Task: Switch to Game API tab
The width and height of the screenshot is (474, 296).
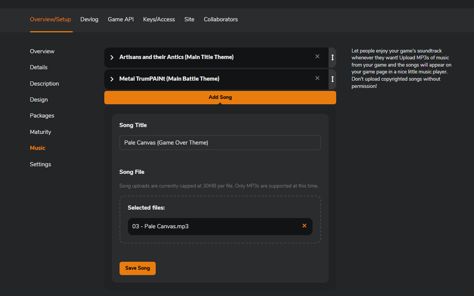Action: point(121,19)
